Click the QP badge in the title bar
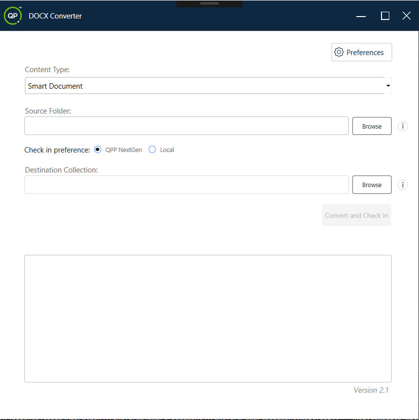419x420 pixels. pyautogui.click(x=13, y=16)
